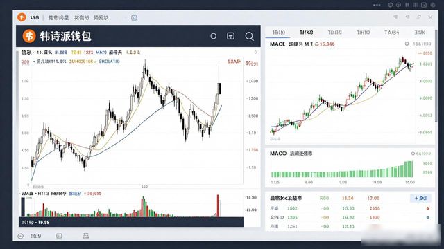
Task: Click the 12.00 column header value
Action: click(373, 199)
